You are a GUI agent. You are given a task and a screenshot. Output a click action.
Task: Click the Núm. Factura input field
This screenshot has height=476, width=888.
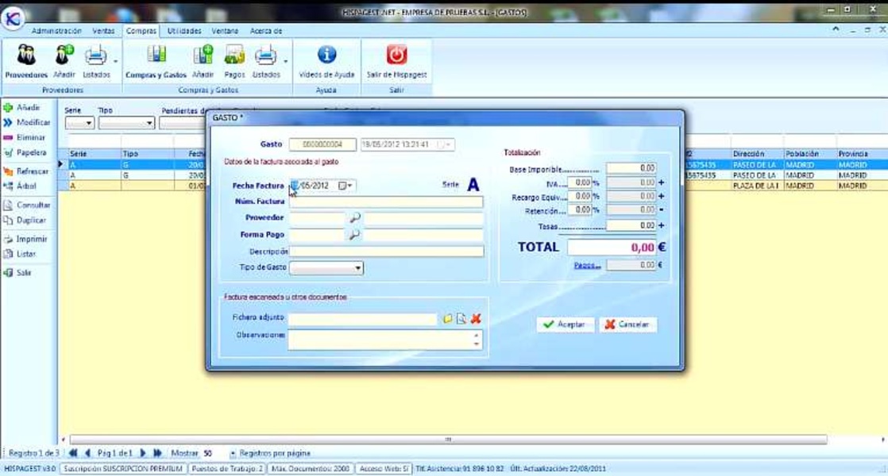[x=386, y=202]
